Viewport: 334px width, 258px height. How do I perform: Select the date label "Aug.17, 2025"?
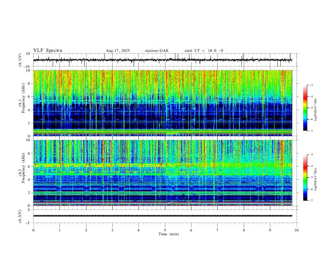click(118, 51)
